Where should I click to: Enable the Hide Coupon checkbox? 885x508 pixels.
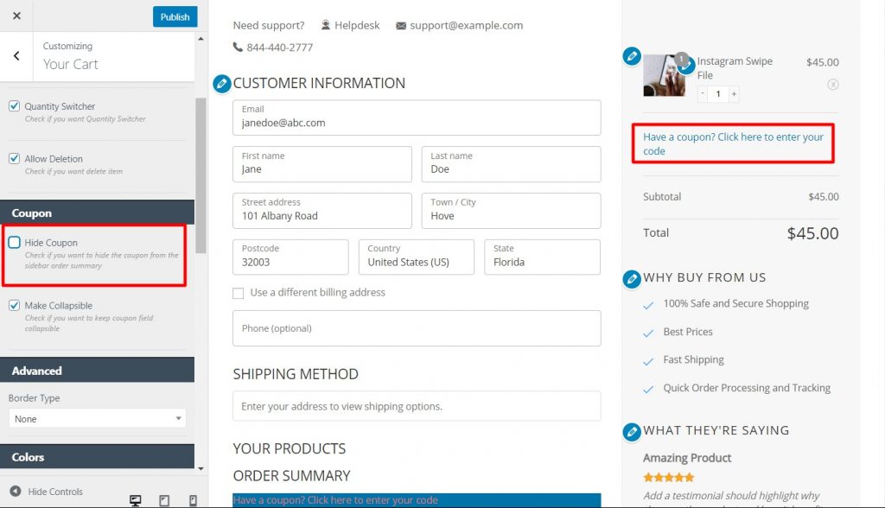14,242
